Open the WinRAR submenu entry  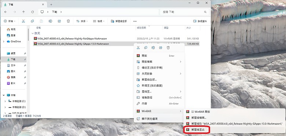coord(159,111)
